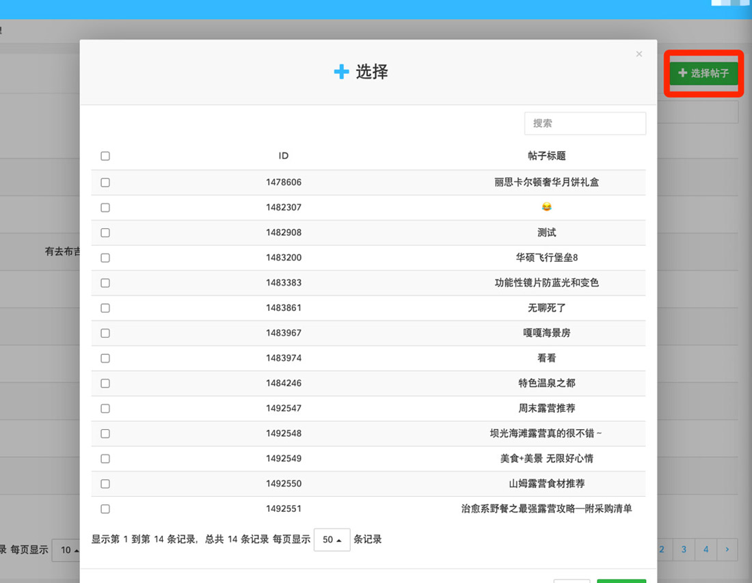This screenshot has width=752, height=583.
Task: Check the box for post 1478606
Action: (105, 182)
